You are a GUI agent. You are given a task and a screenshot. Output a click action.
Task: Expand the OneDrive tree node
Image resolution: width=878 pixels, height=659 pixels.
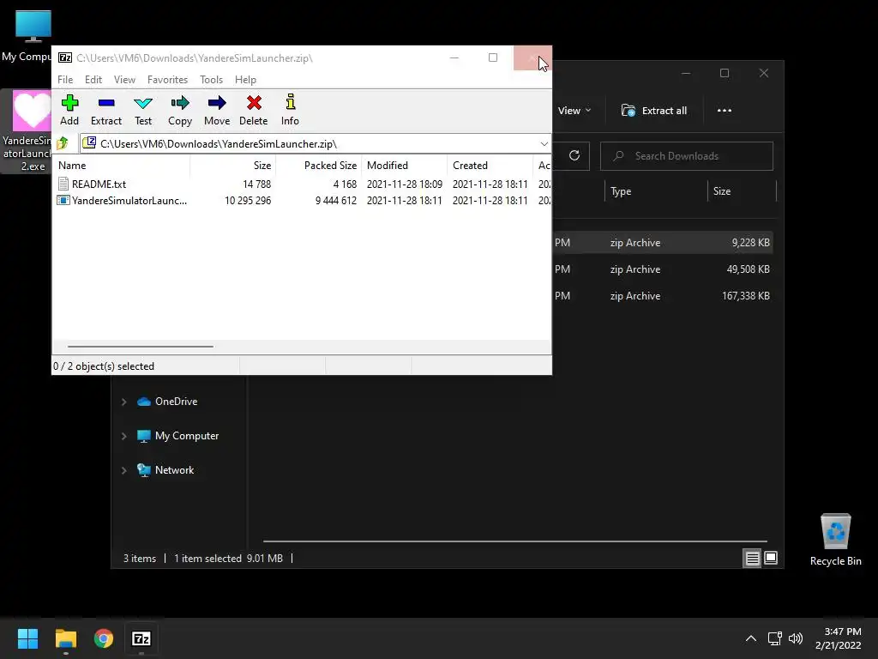tap(123, 402)
